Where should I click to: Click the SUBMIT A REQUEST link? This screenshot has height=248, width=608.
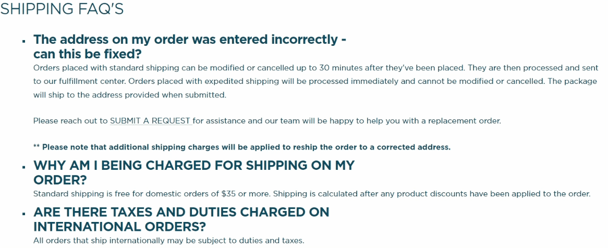[x=150, y=121]
